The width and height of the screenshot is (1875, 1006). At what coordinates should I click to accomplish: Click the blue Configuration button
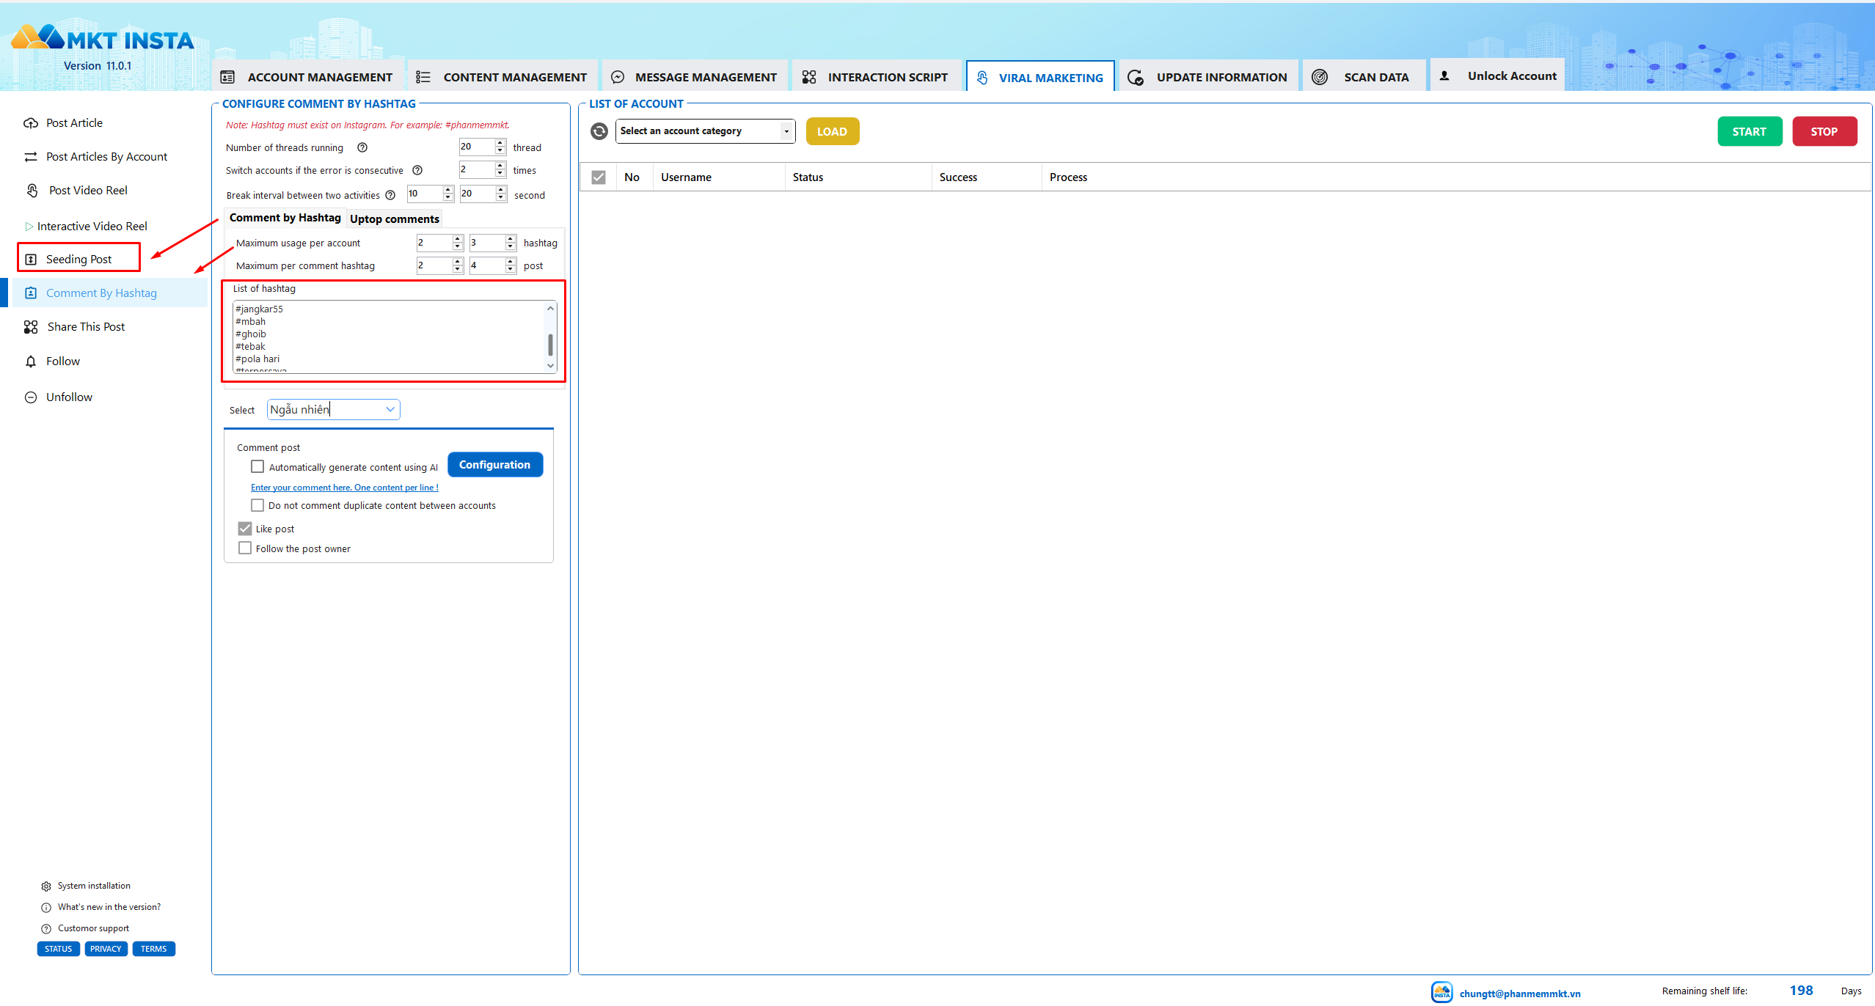coord(494,464)
